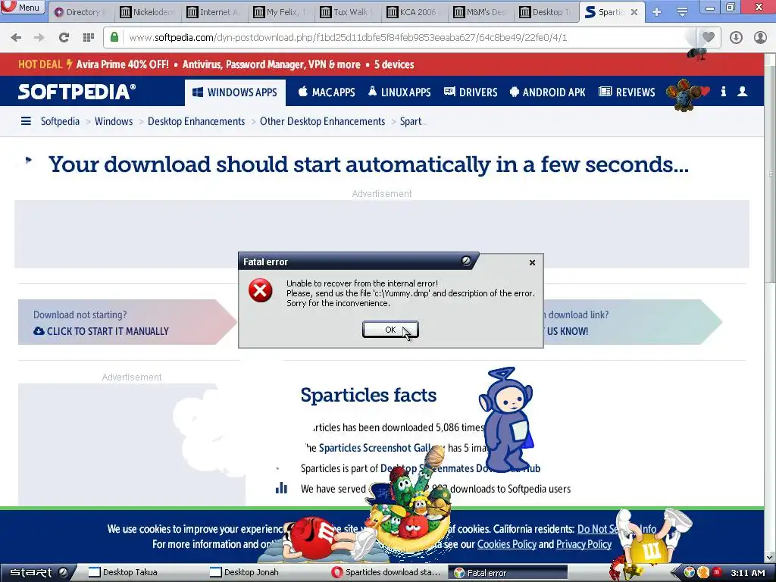Reload the page with refresh icon
This screenshot has height=582, width=776.
click(64, 38)
